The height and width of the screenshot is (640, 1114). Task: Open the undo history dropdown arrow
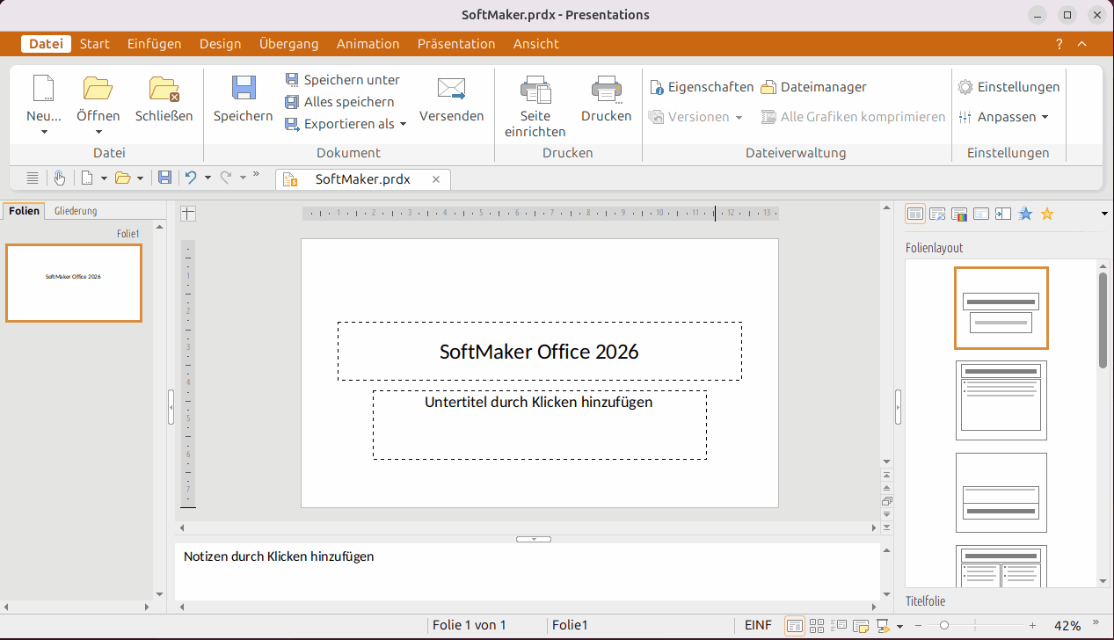208,178
